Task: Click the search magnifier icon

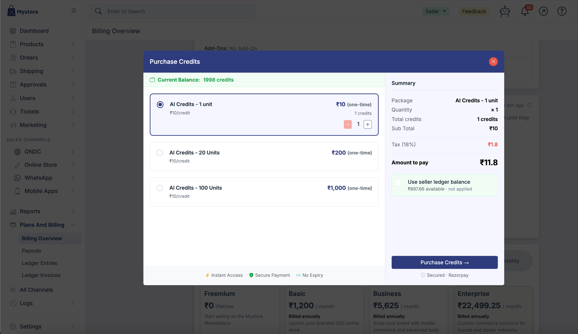Action: point(98,11)
